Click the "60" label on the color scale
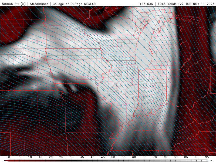Viewport: 216px width, 162px height. [134, 157]
